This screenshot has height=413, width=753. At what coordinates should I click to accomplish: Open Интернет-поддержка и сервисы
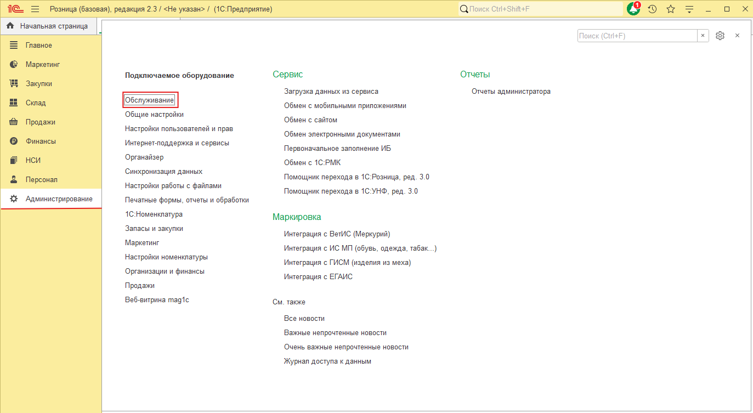coord(177,143)
